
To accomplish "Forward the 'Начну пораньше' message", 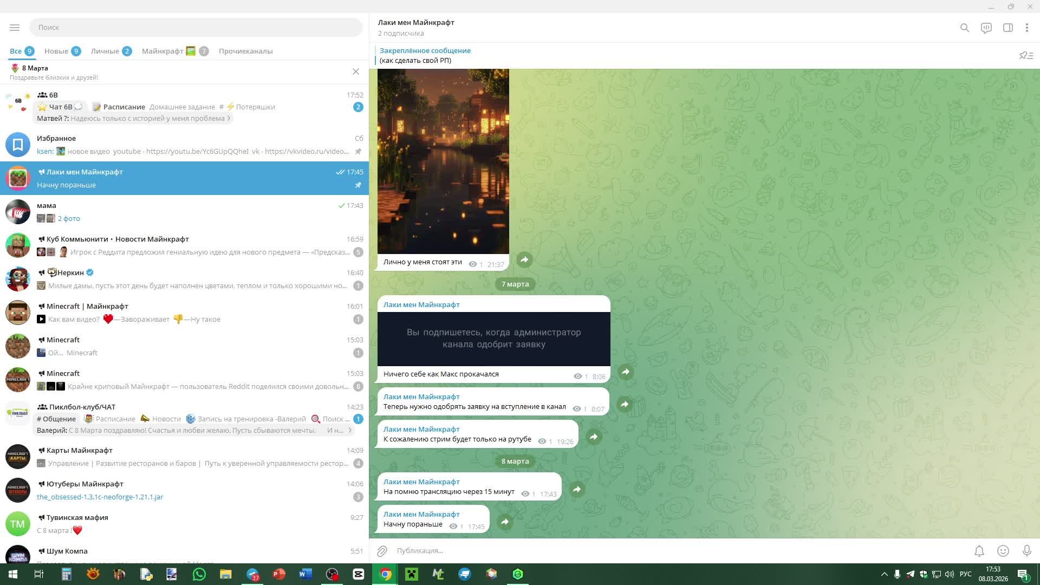I will coord(504,522).
